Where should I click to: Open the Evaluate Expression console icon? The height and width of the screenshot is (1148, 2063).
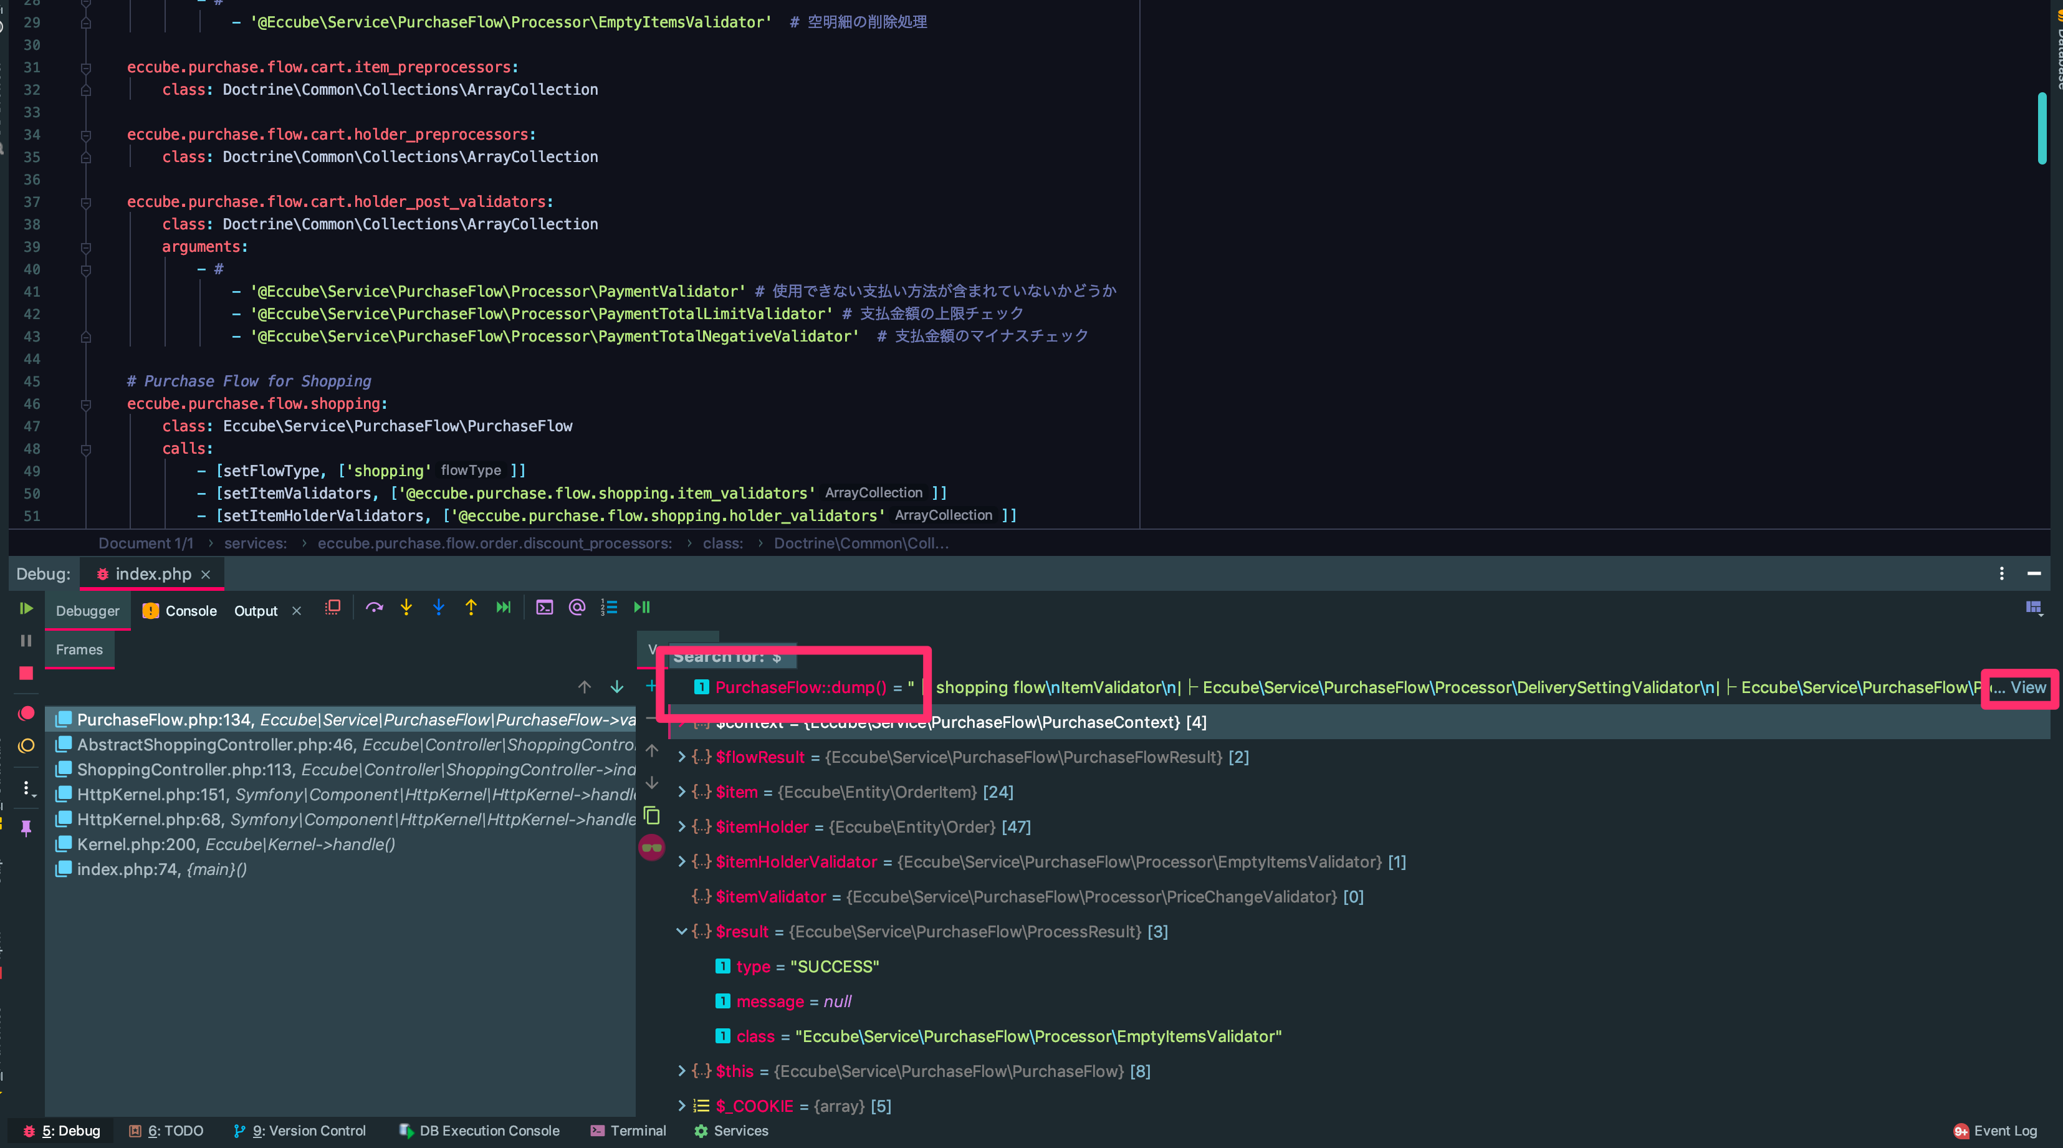[x=545, y=608]
